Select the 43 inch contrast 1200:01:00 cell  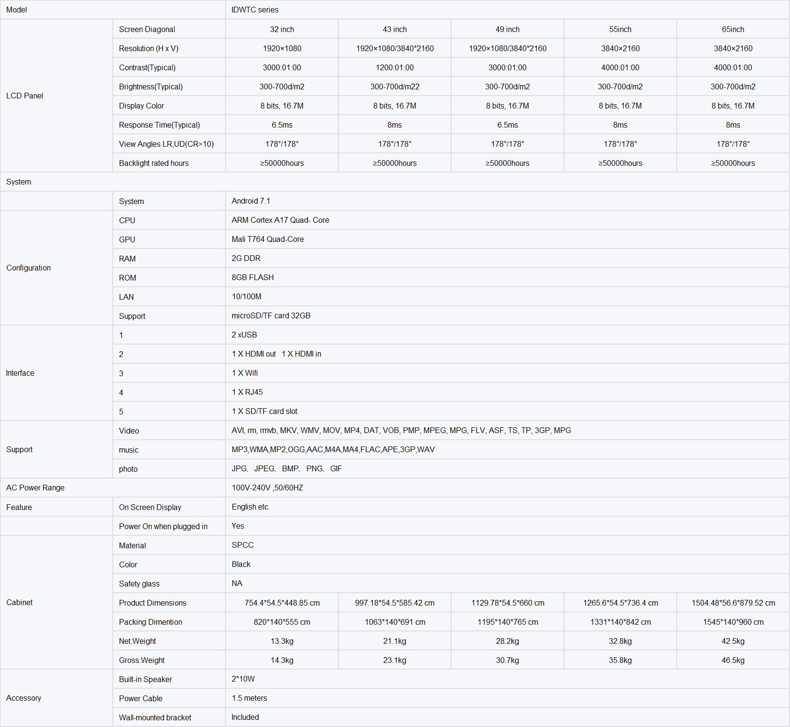tap(395, 67)
